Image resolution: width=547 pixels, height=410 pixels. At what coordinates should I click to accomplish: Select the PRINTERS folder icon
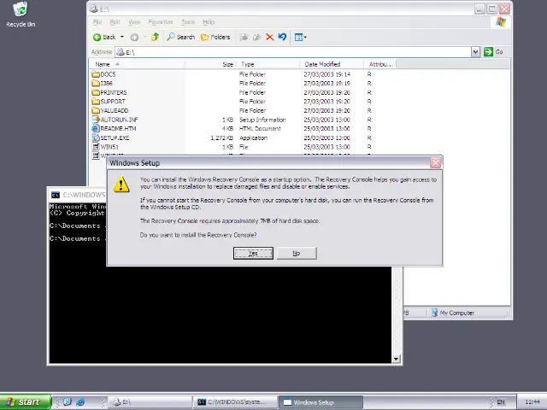(96, 92)
